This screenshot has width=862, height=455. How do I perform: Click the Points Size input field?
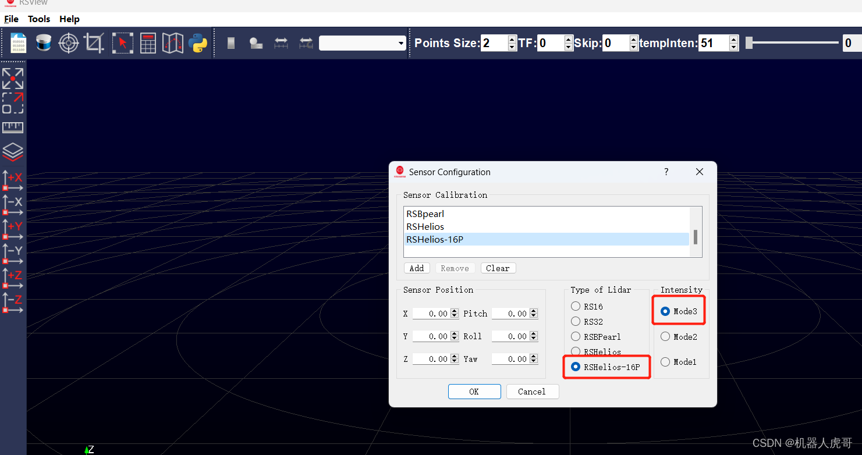(x=495, y=43)
